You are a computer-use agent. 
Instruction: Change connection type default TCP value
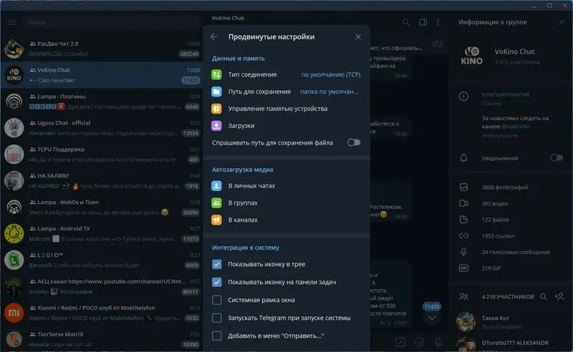[331, 74]
